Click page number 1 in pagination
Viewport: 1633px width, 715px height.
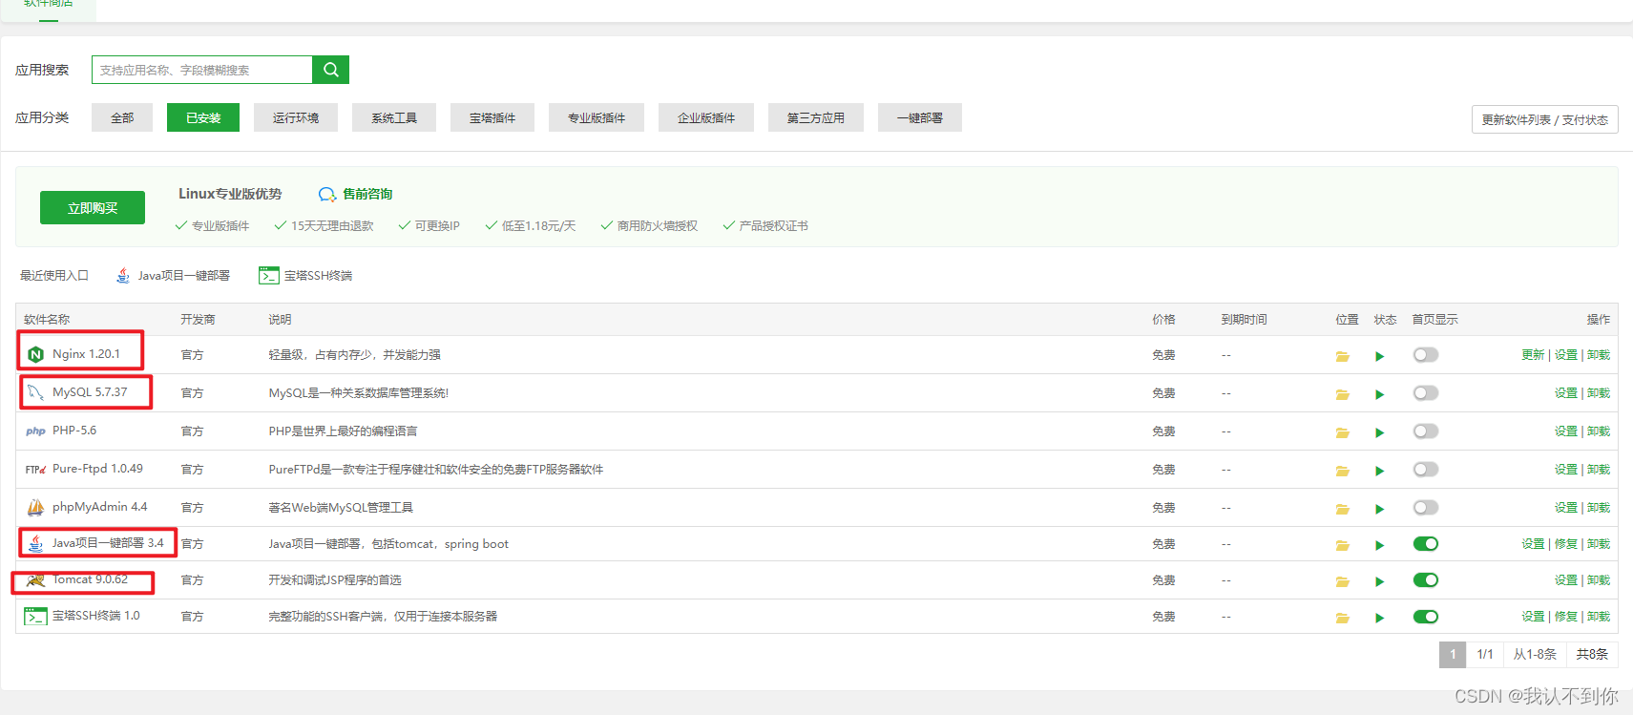click(1453, 654)
